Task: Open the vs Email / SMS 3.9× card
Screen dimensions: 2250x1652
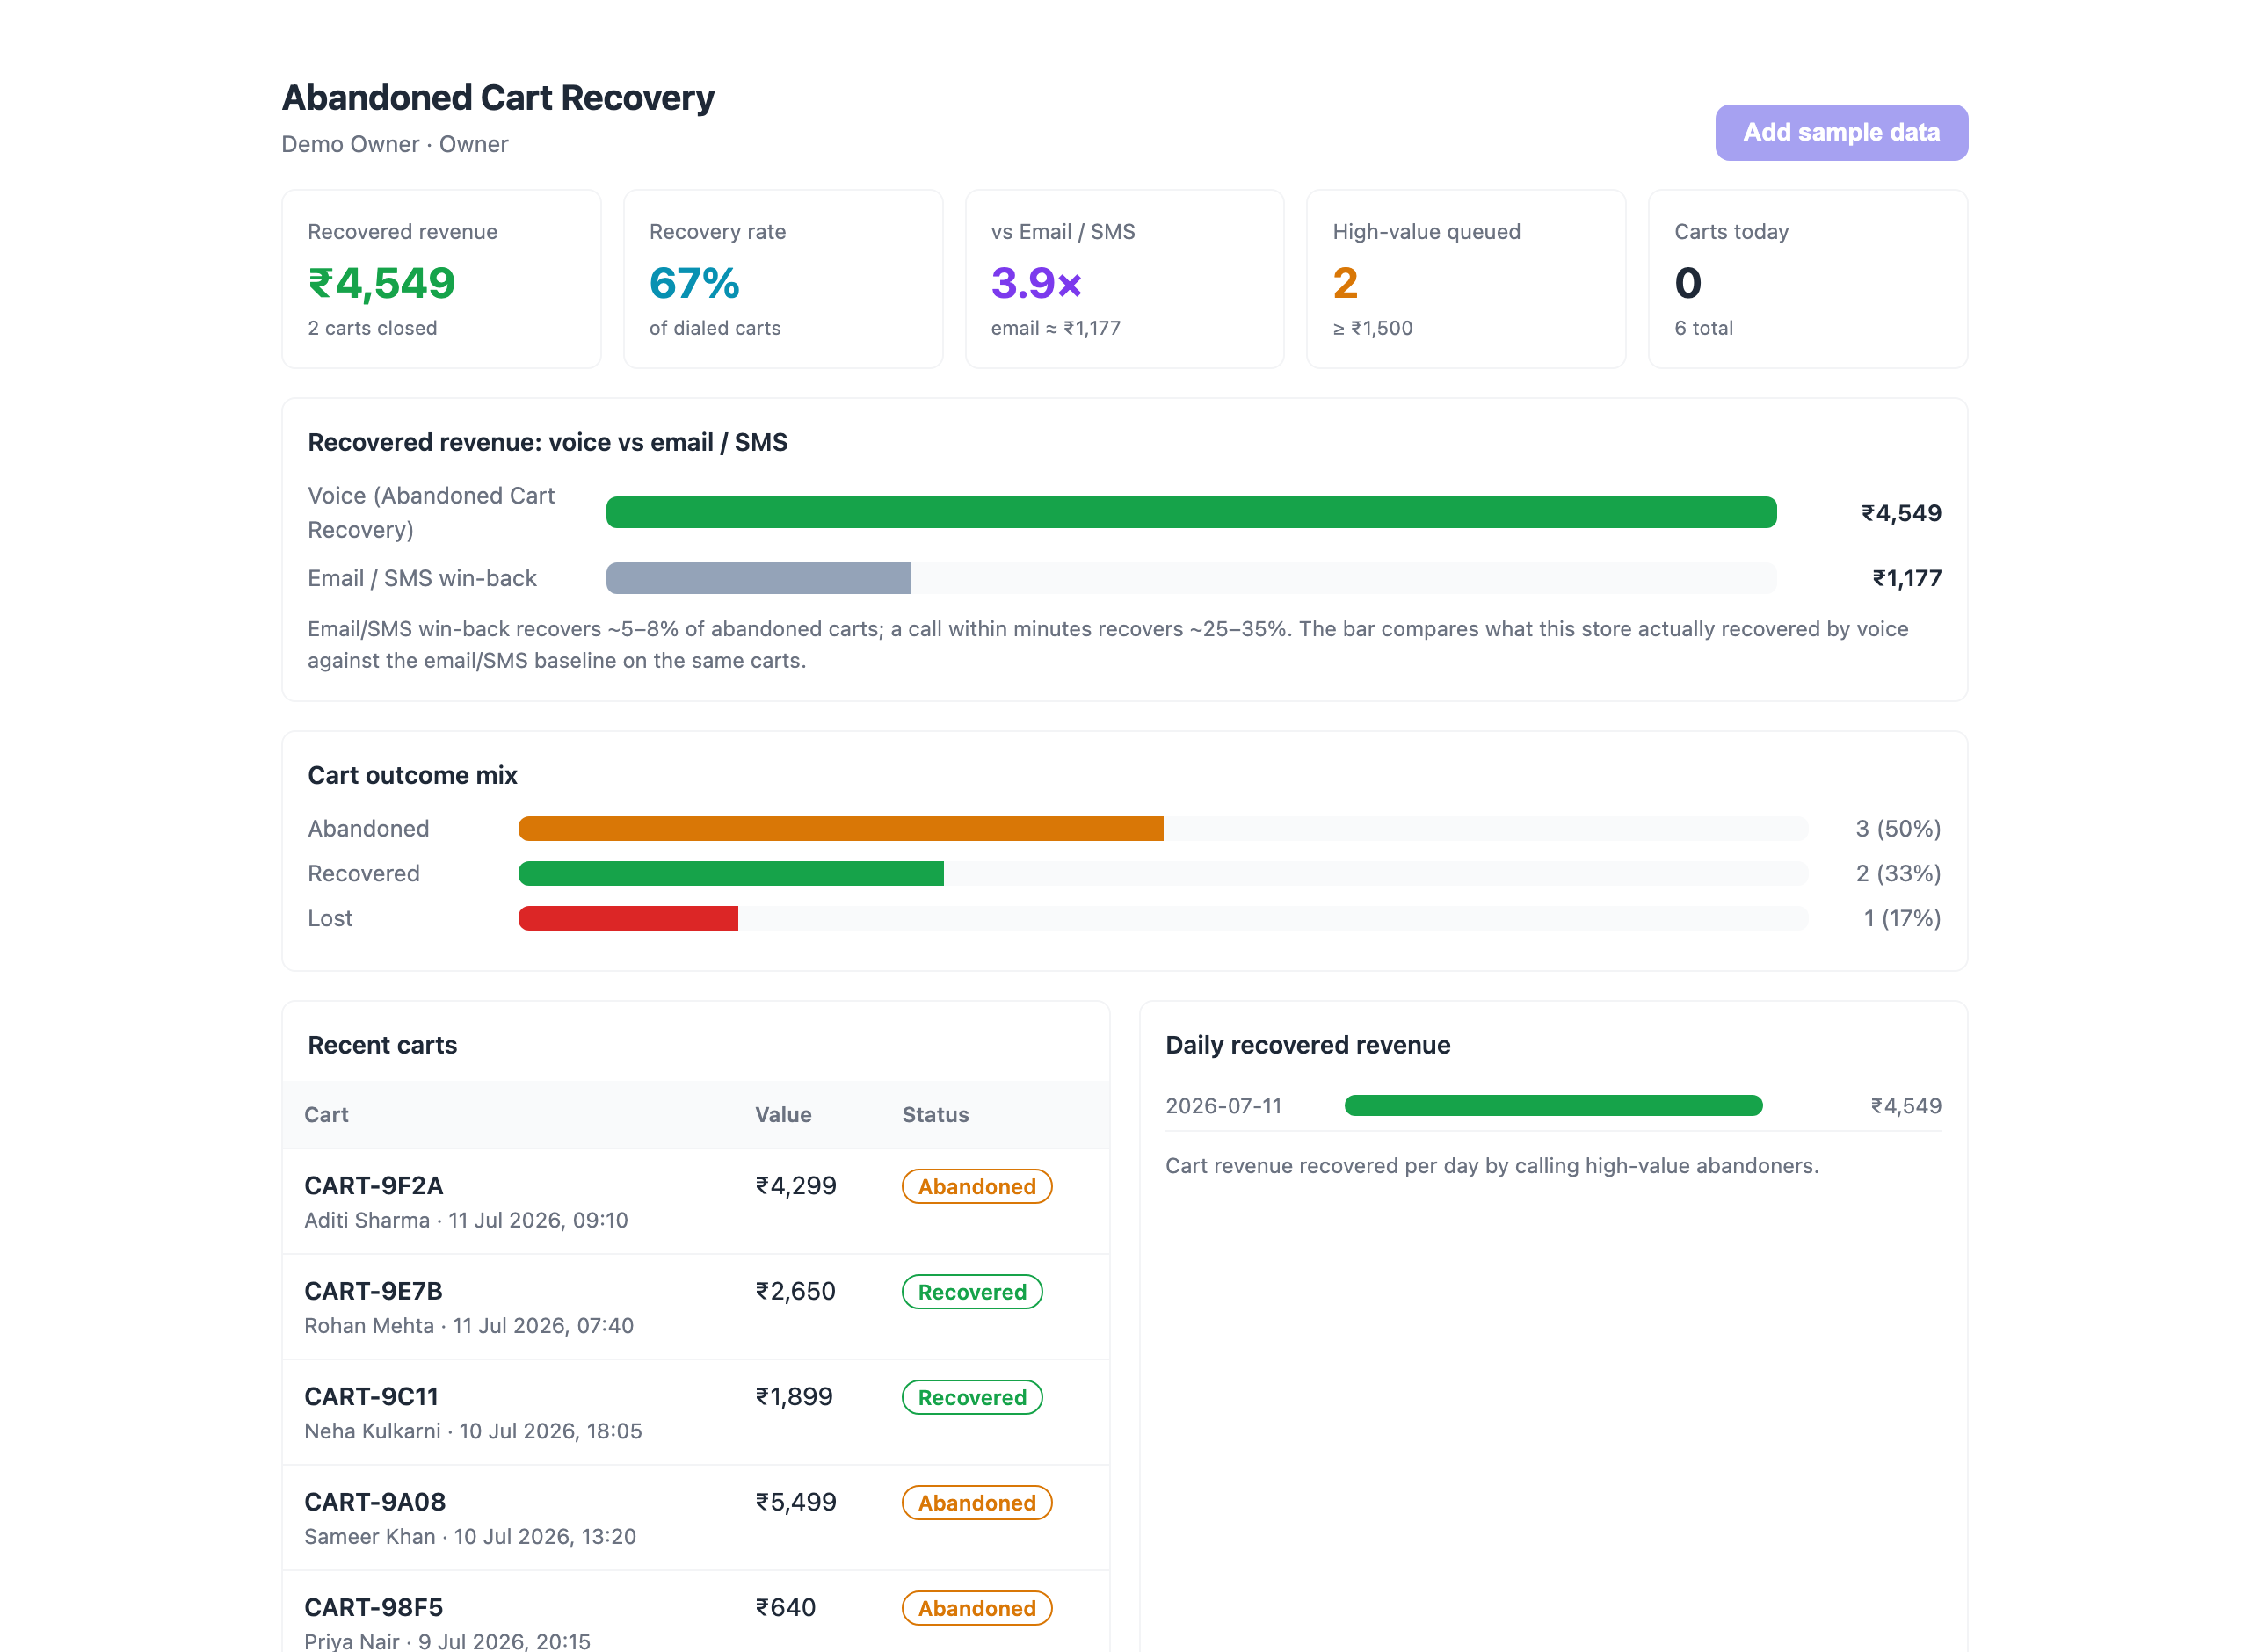Action: click(1124, 279)
